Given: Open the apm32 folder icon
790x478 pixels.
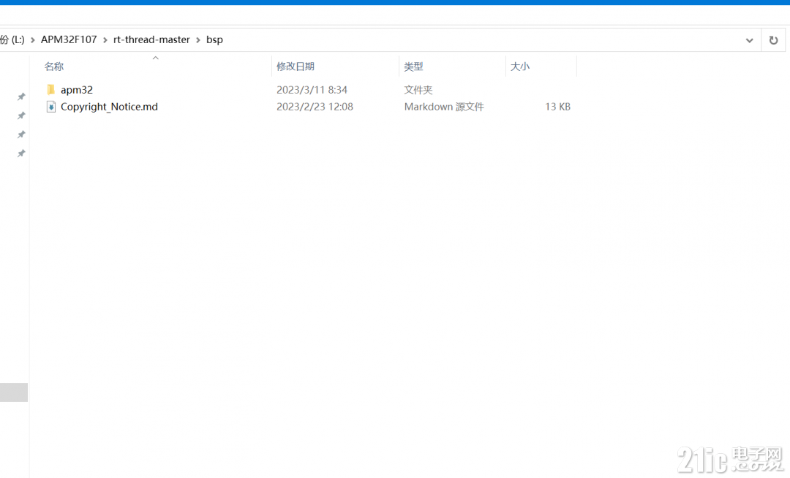Looking at the screenshot, I should pyautogui.click(x=51, y=90).
